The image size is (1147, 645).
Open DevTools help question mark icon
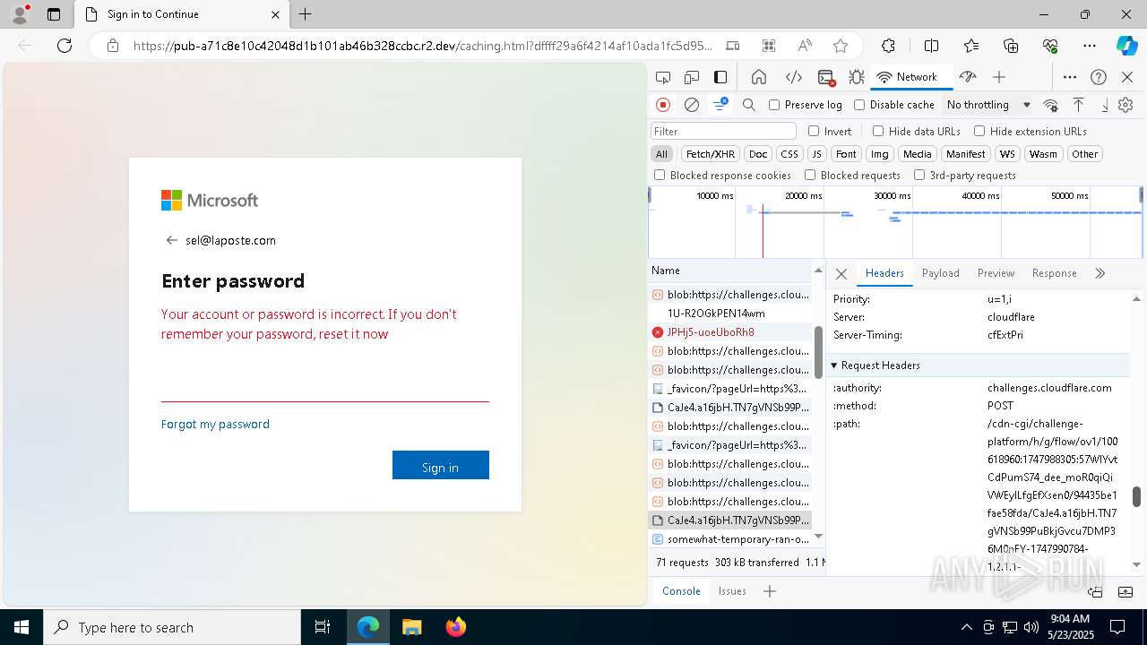click(x=1099, y=77)
